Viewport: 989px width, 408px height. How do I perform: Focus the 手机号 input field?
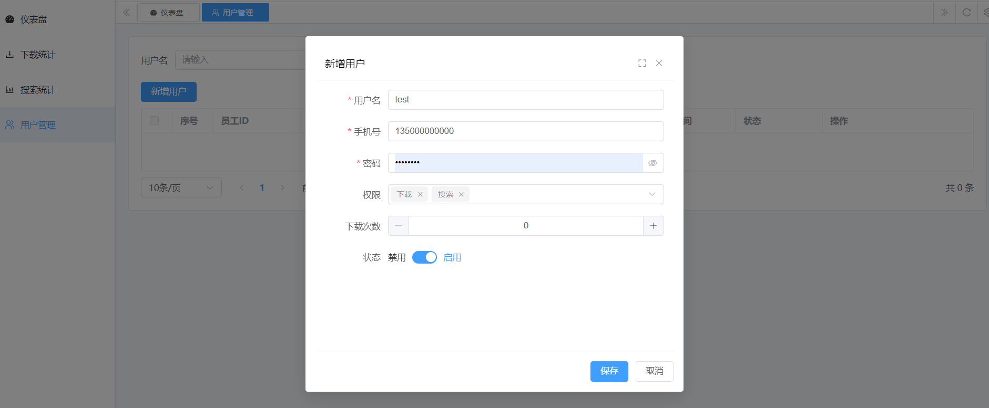(526, 131)
